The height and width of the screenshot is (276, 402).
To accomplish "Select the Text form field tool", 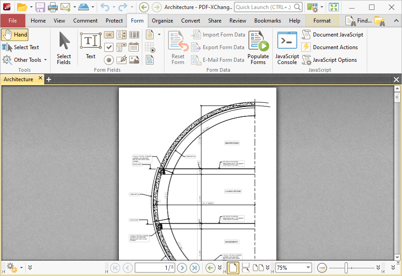I will (90, 46).
